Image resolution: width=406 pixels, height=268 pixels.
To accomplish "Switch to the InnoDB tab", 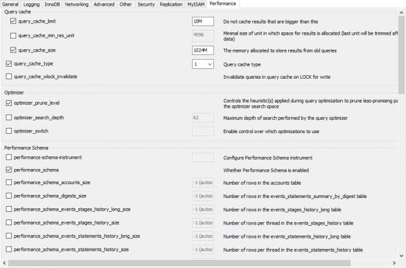I will [x=53, y=4].
